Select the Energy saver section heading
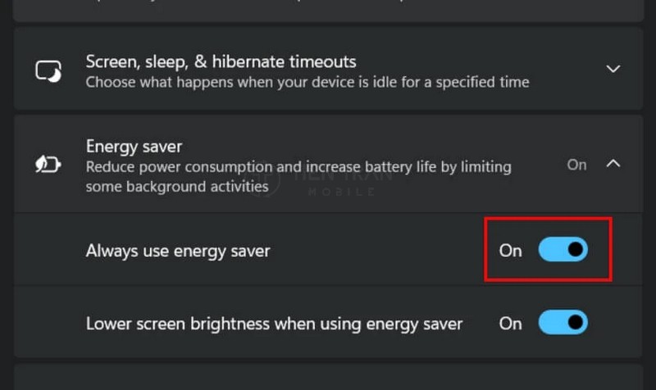Image resolution: width=656 pixels, height=390 pixels. click(x=134, y=146)
